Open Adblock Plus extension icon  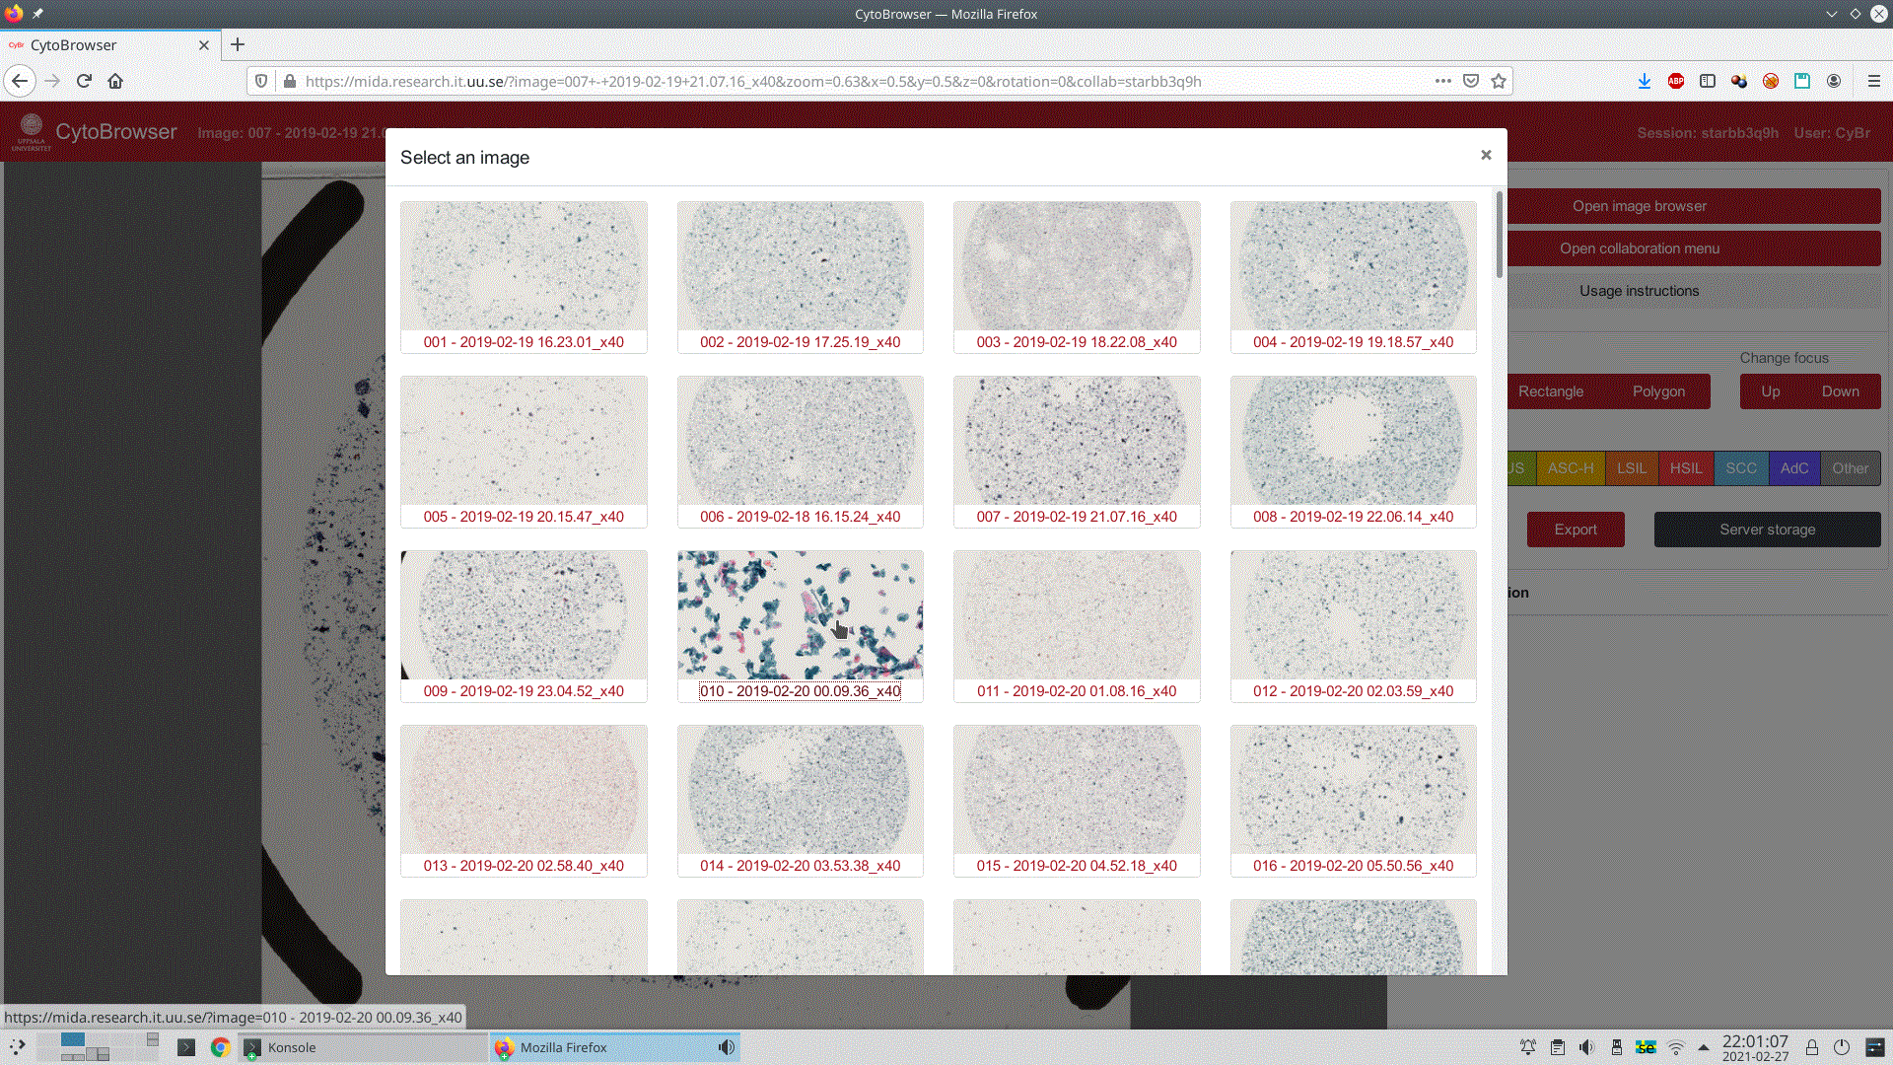[1676, 81]
